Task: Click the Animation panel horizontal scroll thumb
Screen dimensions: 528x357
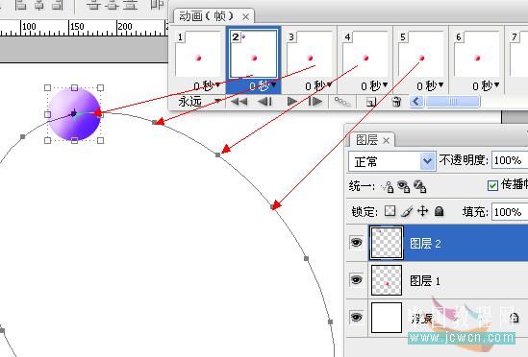Action: tap(453, 101)
